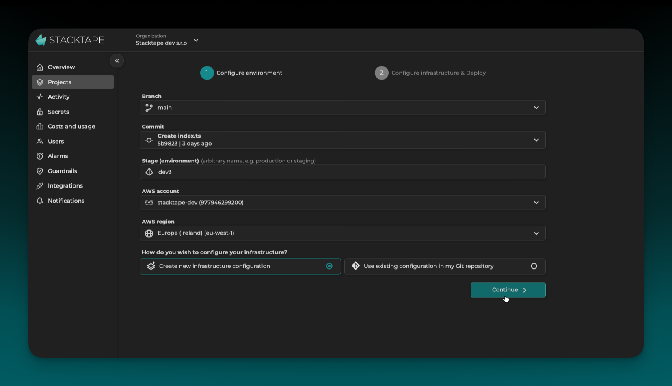
Task: Open Alarms in the sidebar
Action: coord(73,156)
